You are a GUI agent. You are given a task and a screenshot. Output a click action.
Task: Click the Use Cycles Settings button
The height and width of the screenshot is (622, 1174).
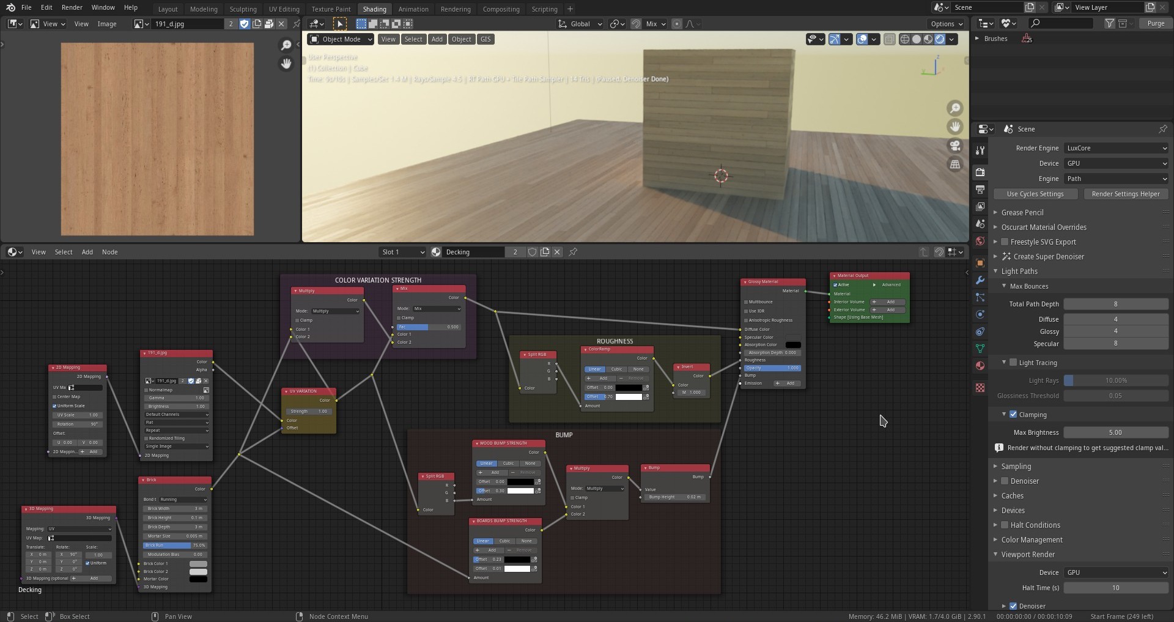[1035, 194]
